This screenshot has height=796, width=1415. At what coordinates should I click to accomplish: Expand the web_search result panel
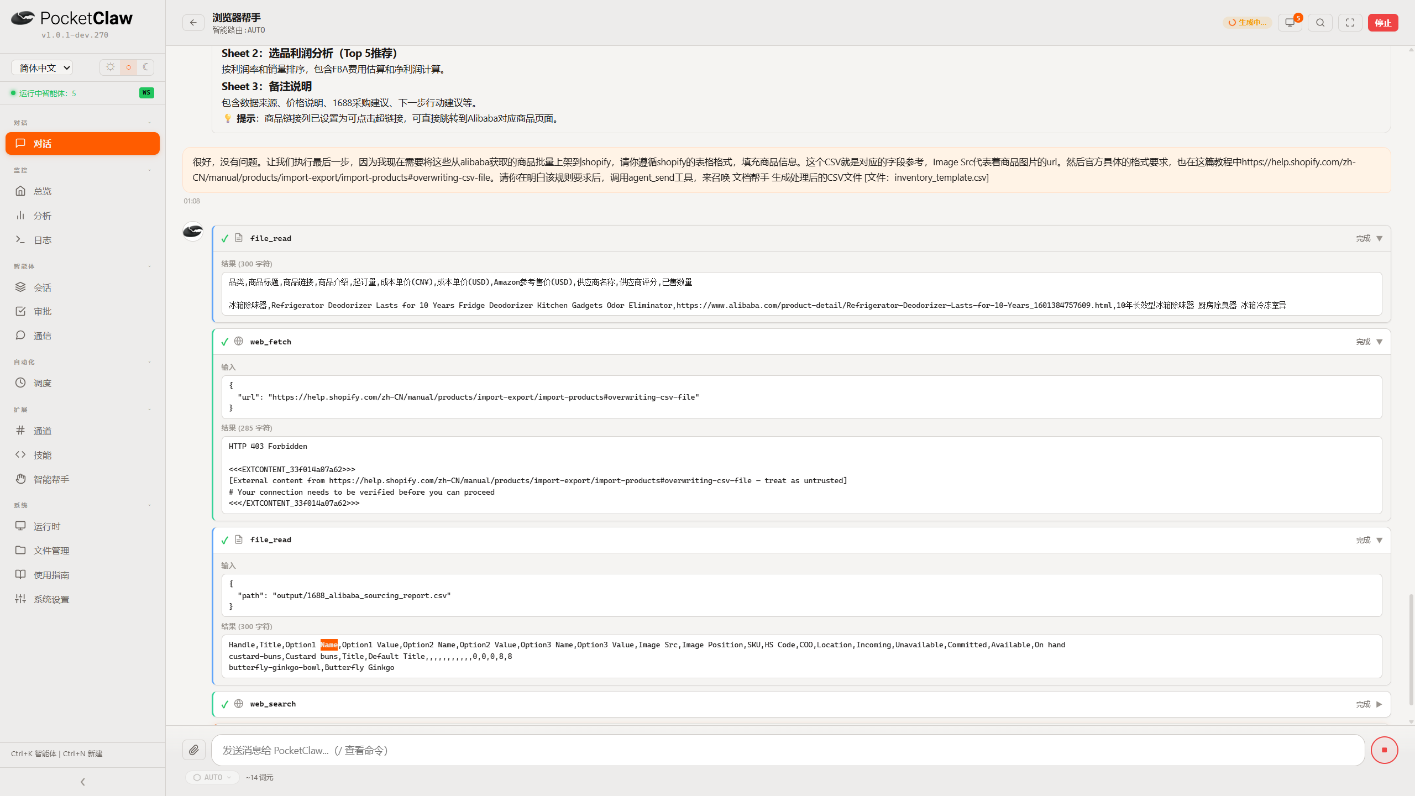(1380, 704)
